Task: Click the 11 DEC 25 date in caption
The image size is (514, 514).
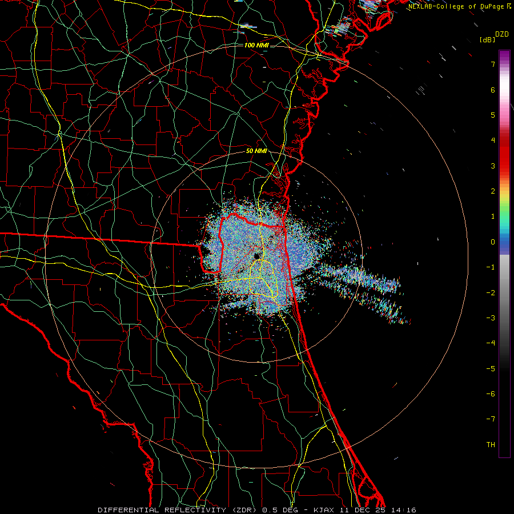Action: point(364,510)
